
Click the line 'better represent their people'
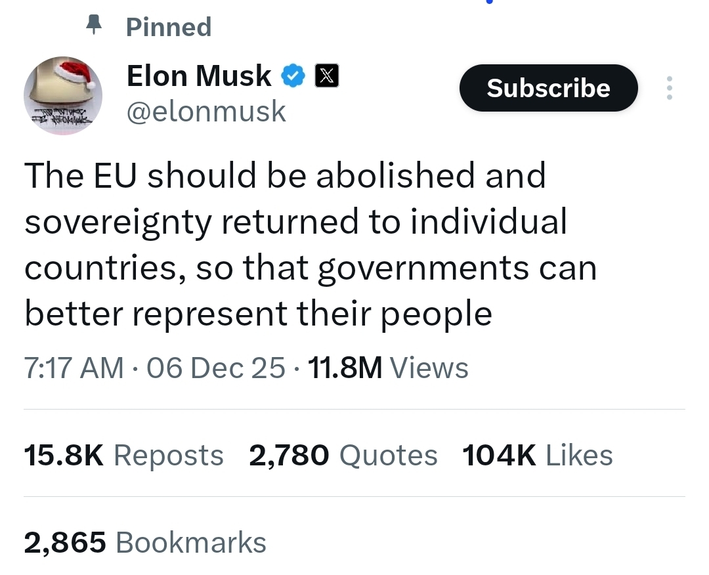pyautogui.click(x=258, y=314)
